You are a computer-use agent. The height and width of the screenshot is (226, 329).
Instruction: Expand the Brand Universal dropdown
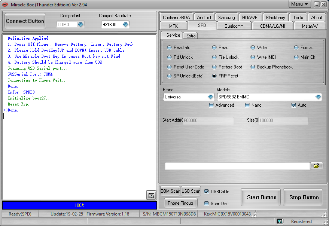coord(210,97)
